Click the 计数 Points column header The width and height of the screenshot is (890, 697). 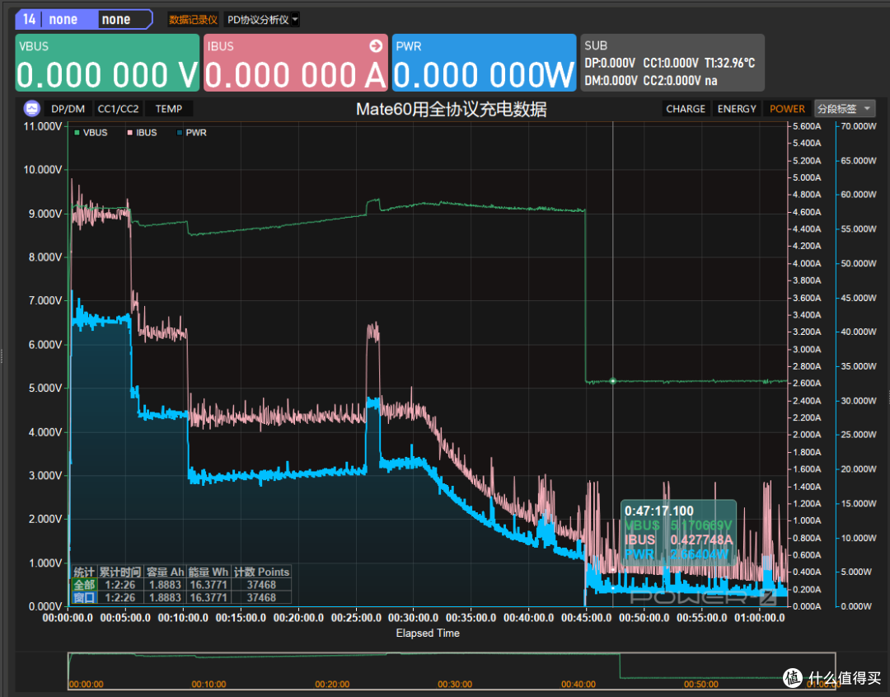pos(261,572)
